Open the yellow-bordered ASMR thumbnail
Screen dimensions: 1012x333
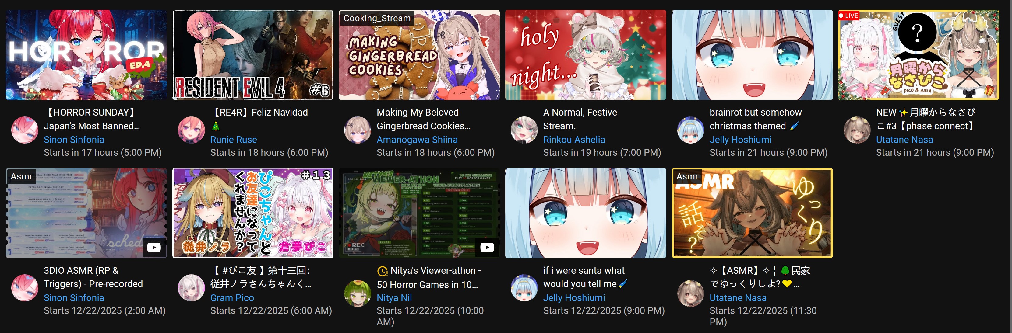tap(752, 213)
